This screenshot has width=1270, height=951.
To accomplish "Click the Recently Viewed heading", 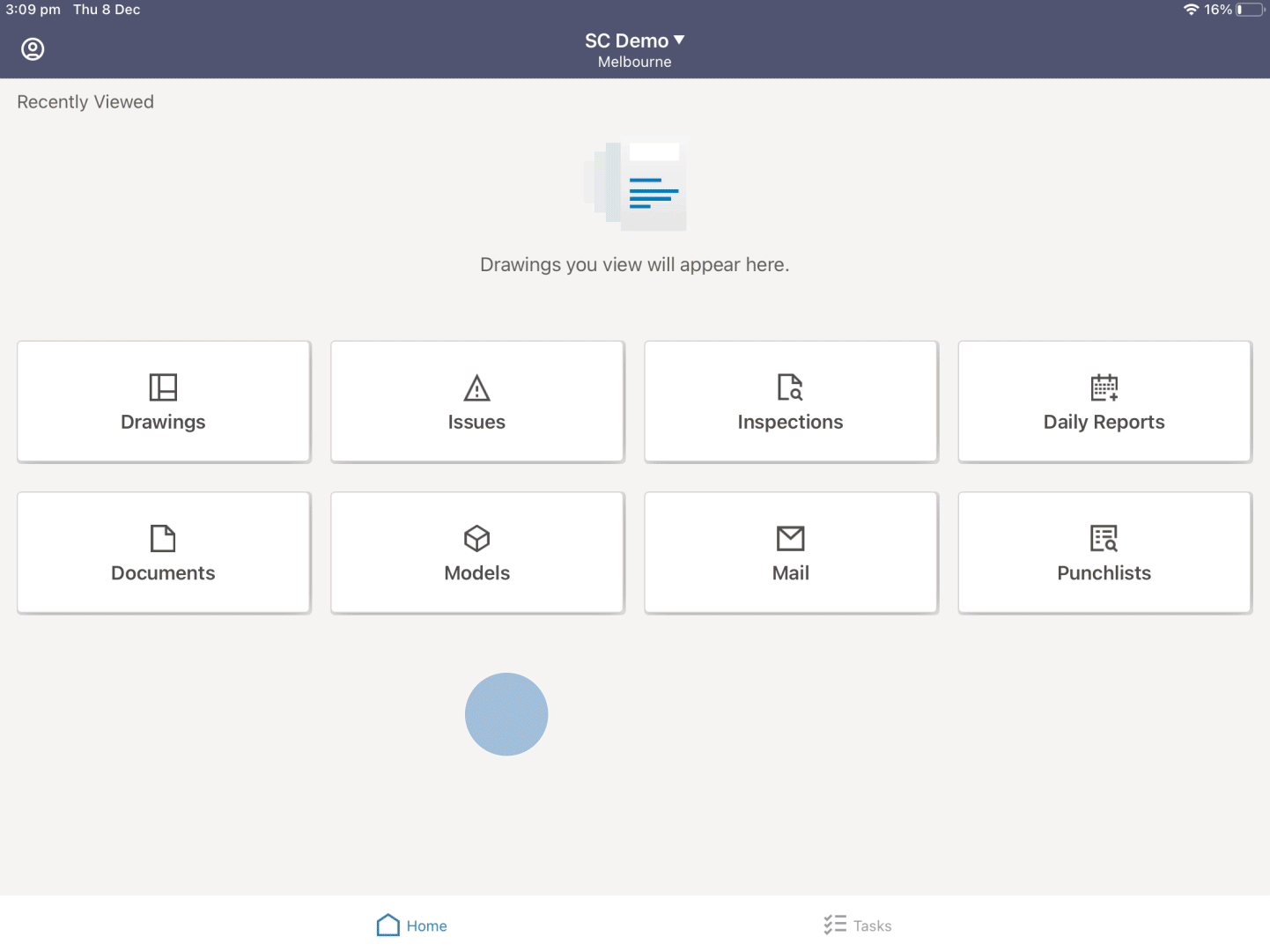I will click(85, 102).
